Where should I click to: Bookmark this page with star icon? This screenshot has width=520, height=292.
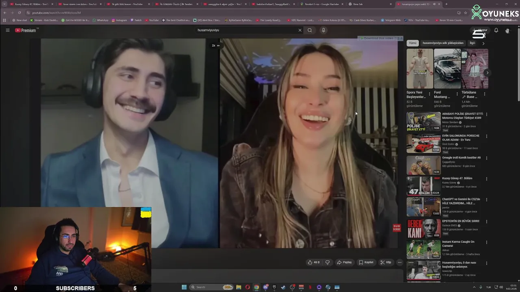466,13
